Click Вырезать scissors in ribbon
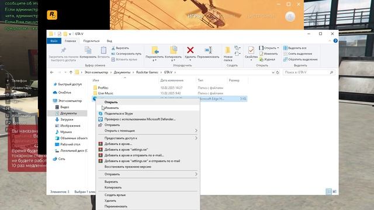 point(120,48)
